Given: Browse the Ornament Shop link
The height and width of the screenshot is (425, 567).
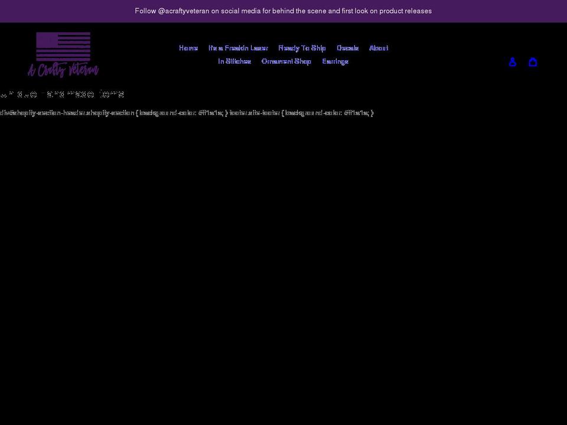Looking at the screenshot, I should point(286,61).
